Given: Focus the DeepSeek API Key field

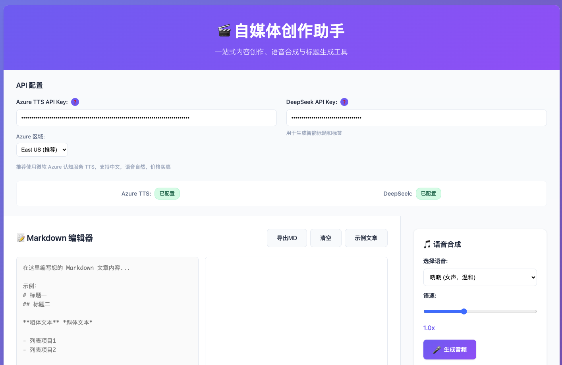Looking at the screenshot, I should tap(416, 118).
